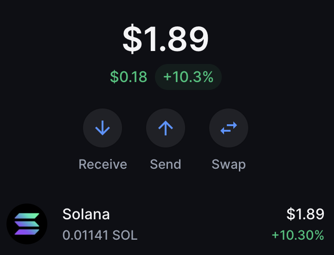The image size is (334, 255).
Task: Click the SOL ticker text
Action: (125, 235)
